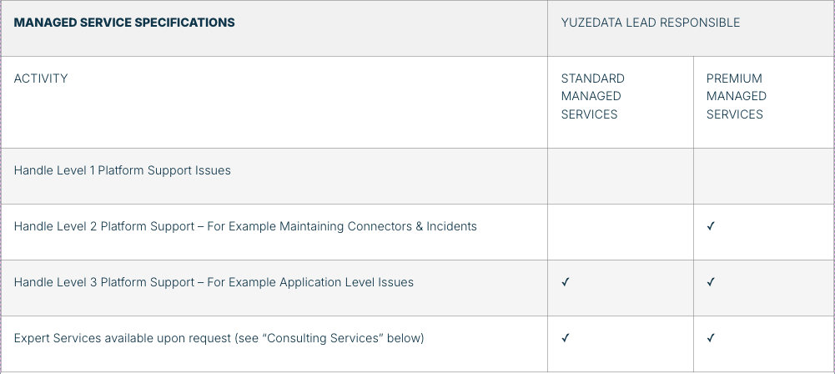Click the empty Standard cell for Level 2
The image size is (835, 374).
(x=620, y=231)
